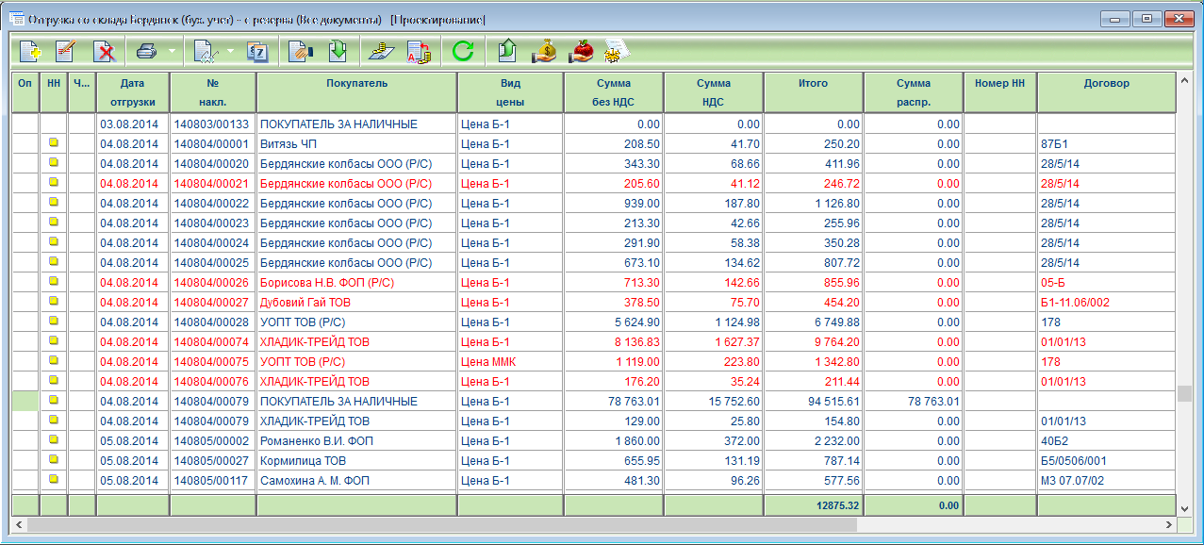Viewport: 1204px width, 545px height.
Task: Click the green refresh arrow icon
Action: pos(462,51)
